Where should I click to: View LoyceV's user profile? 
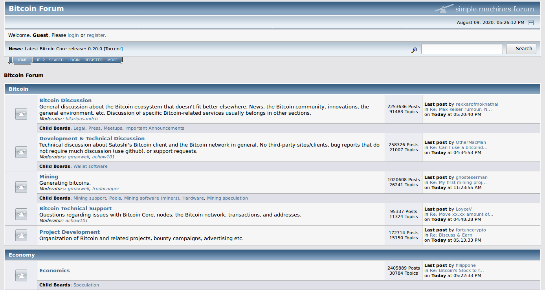tap(464, 209)
